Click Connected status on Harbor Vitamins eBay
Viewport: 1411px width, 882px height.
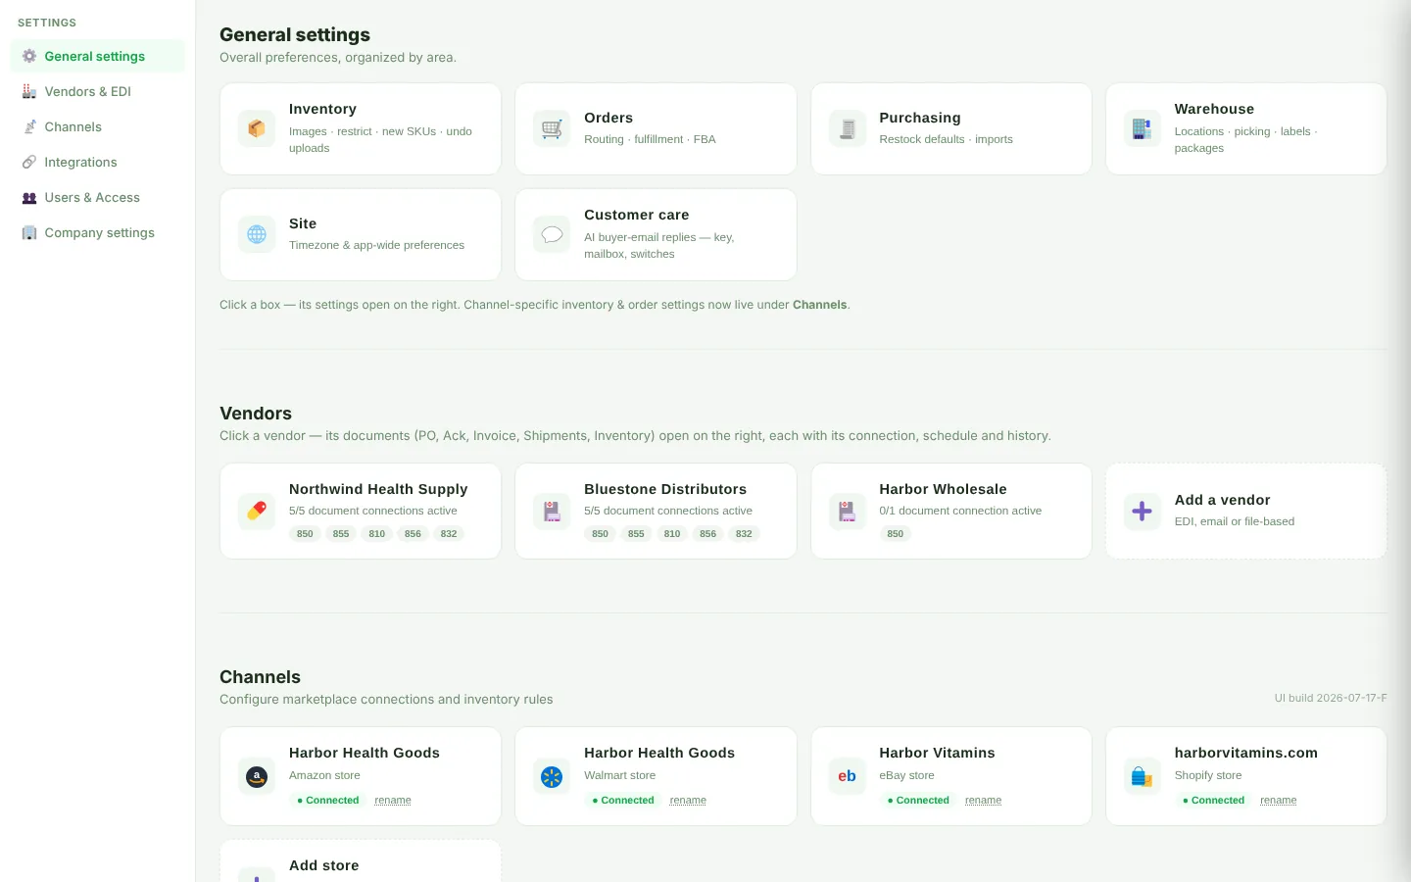click(x=918, y=801)
